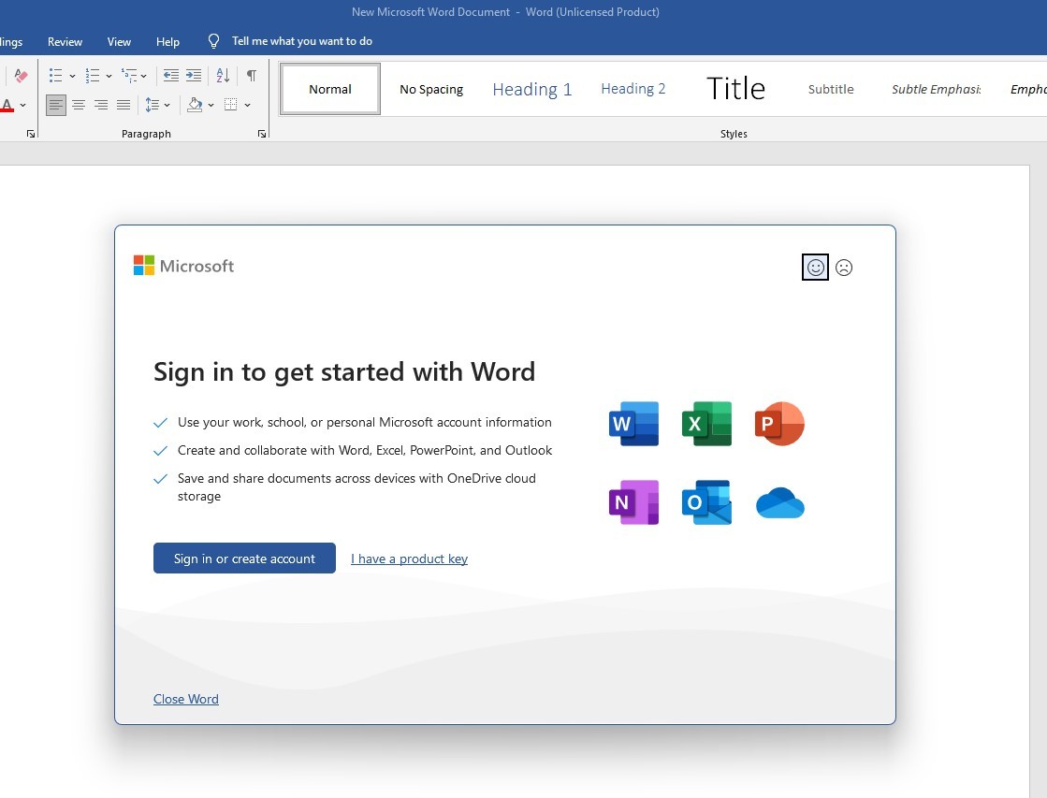This screenshot has height=798, width=1047.
Task: Apply the Subtitle style
Action: pyautogui.click(x=831, y=89)
